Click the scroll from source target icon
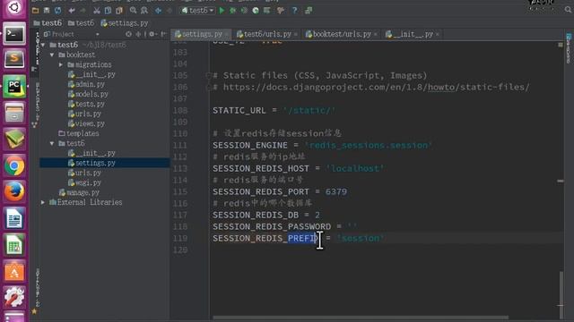Viewport: 574px width, 322px height. 128,34
